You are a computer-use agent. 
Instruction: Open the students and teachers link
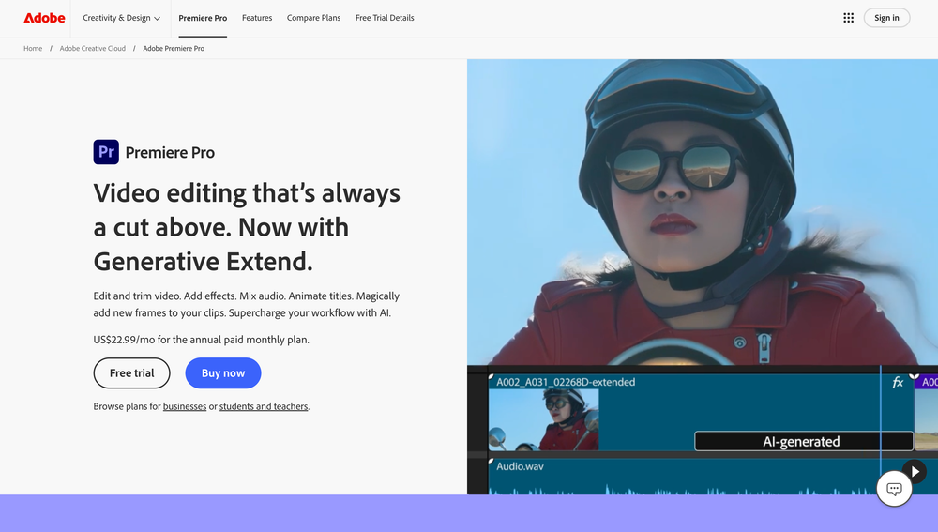pyautogui.click(x=264, y=406)
